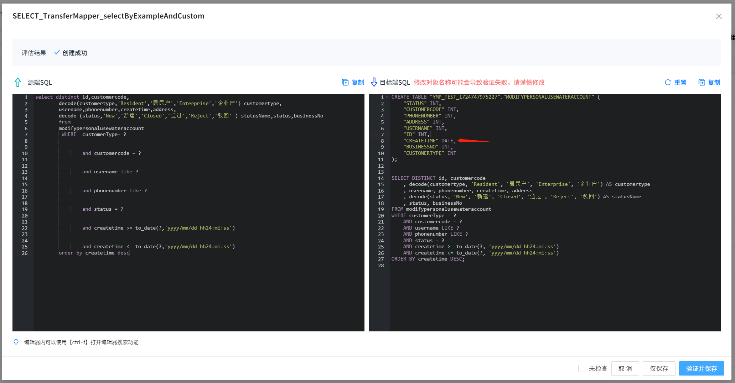Click the 仅保存 button
The image size is (735, 383).
659,368
